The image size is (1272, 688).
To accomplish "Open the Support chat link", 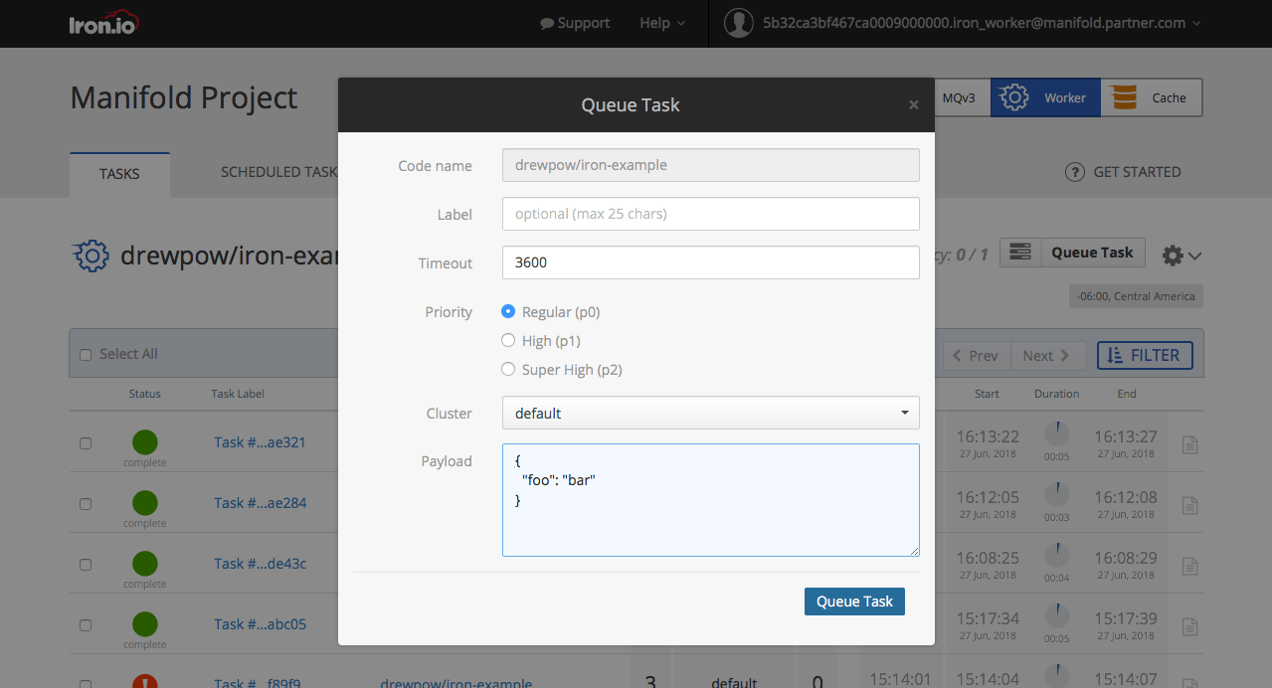I will [575, 23].
